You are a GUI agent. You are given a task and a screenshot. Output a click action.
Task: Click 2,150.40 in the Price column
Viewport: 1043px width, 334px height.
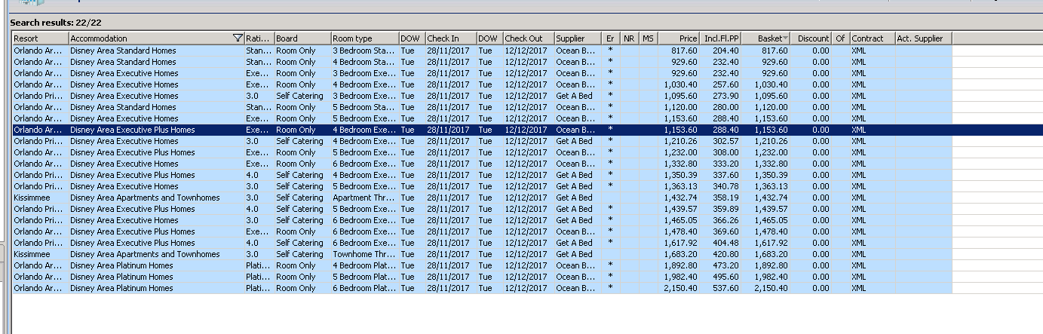(x=680, y=288)
